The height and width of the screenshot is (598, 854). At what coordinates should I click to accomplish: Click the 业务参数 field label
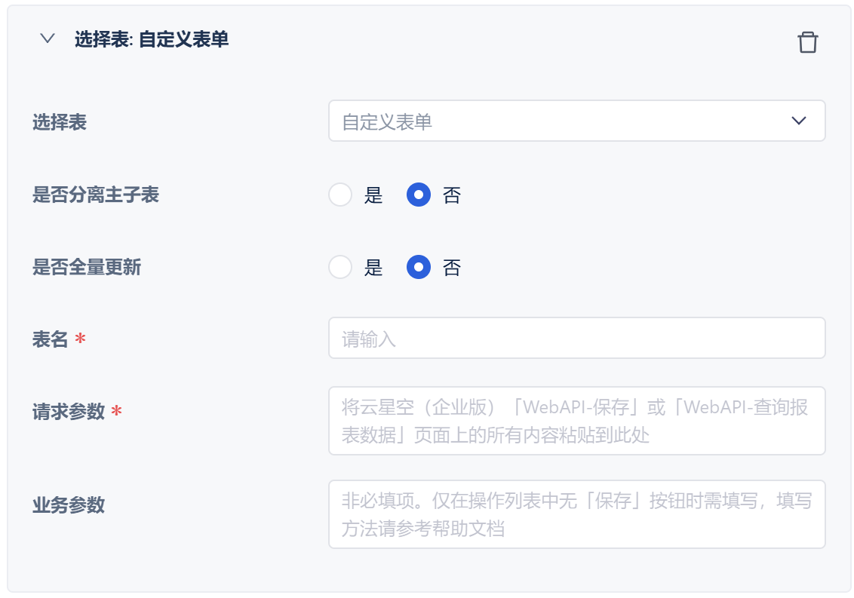(69, 505)
